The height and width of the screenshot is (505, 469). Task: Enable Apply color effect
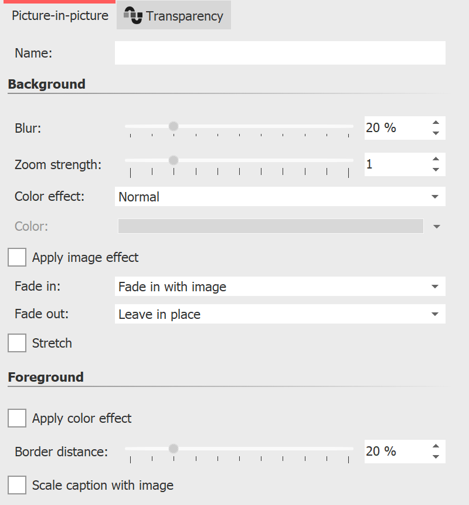(x=16, y=418)
